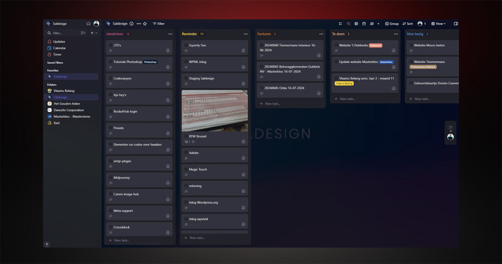Open the Filter button in top bar
This screenshot has height=264, width=502.
pyautogui.click(x=158, y=24)
